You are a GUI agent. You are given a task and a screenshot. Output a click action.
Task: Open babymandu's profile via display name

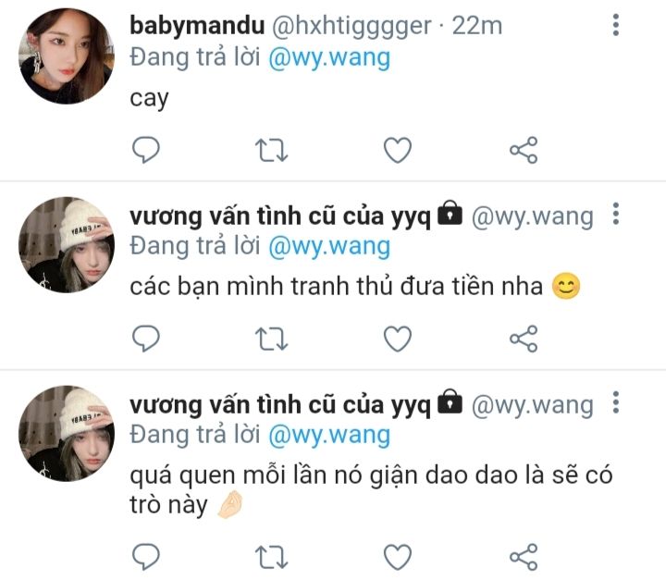click(197, 26)
